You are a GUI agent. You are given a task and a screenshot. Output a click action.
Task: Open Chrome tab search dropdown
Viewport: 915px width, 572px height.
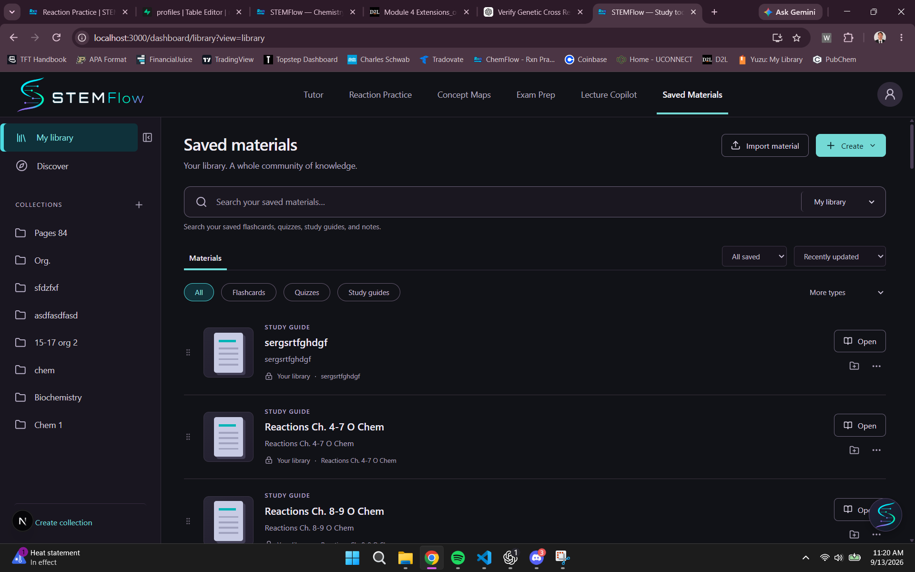coord(12,12)
